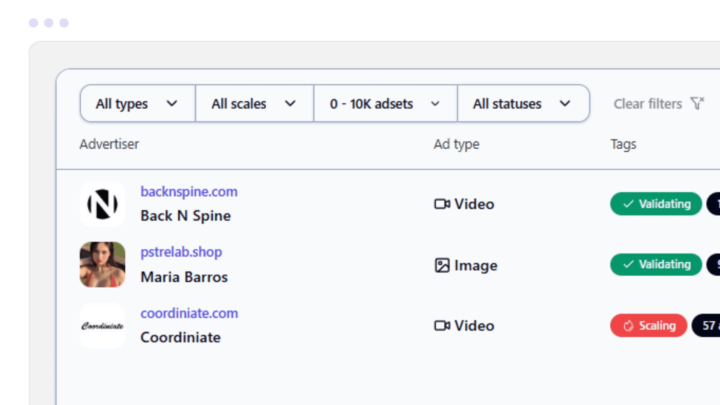Click the Image label in Maria Barros row
The width and height of the screenshot is (720, 405).
[x=476, y=266]
